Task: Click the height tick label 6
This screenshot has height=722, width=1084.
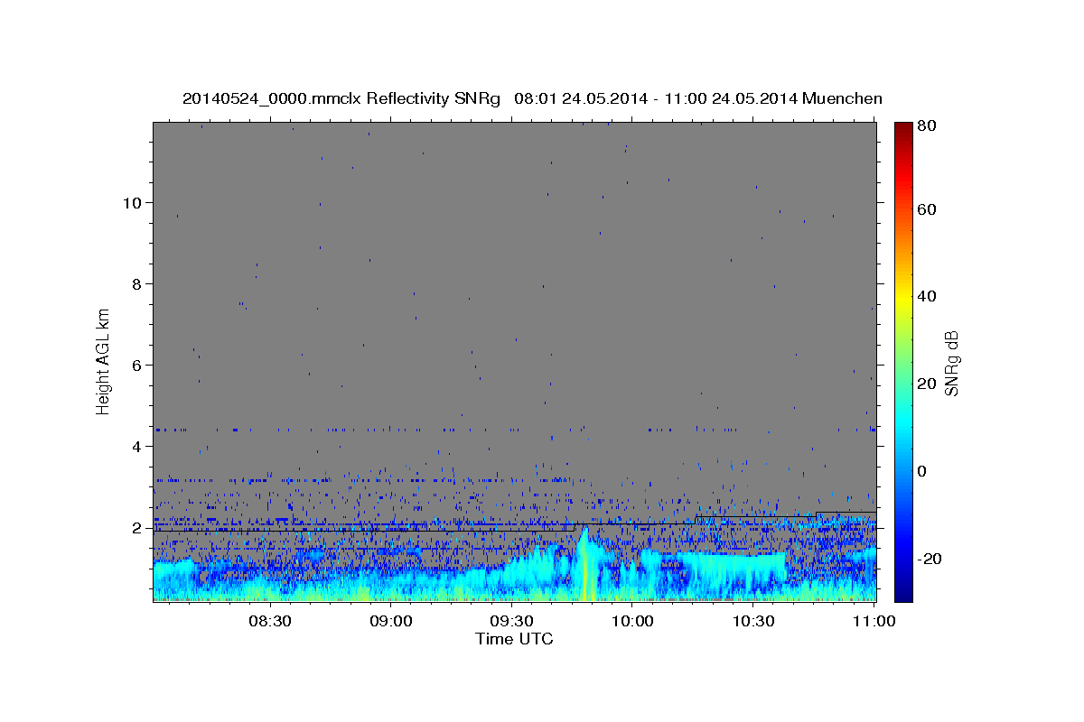Action: click(x=135, y=365)
